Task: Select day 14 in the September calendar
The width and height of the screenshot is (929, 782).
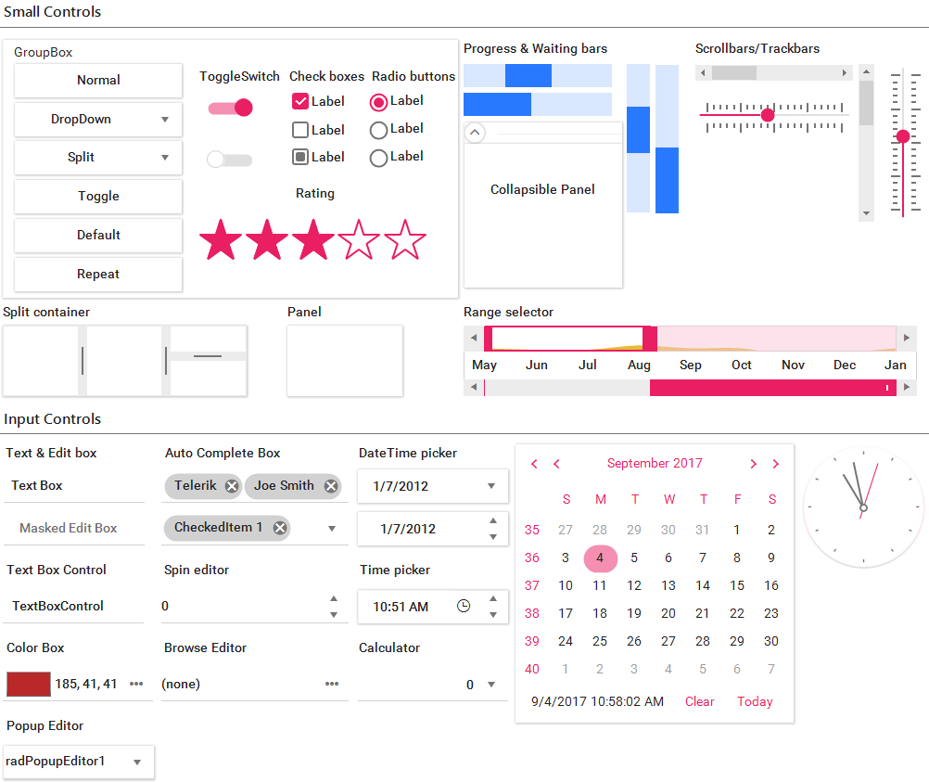Action: (x=702, y=585)
